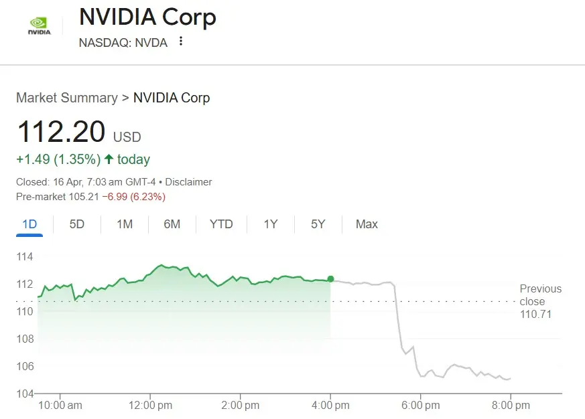Select the 1D chart range tab

pyautogui.click(x=29, y=224)
